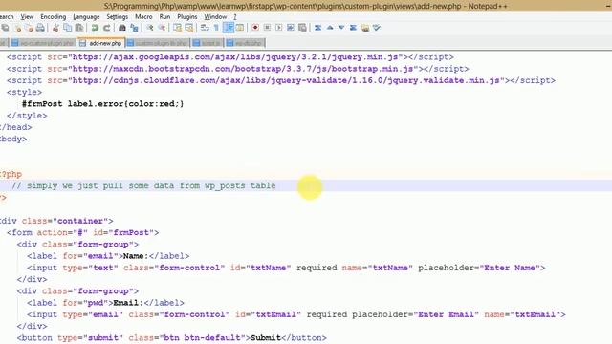Click plugin icon right of down-arrow

coord(353,28)
